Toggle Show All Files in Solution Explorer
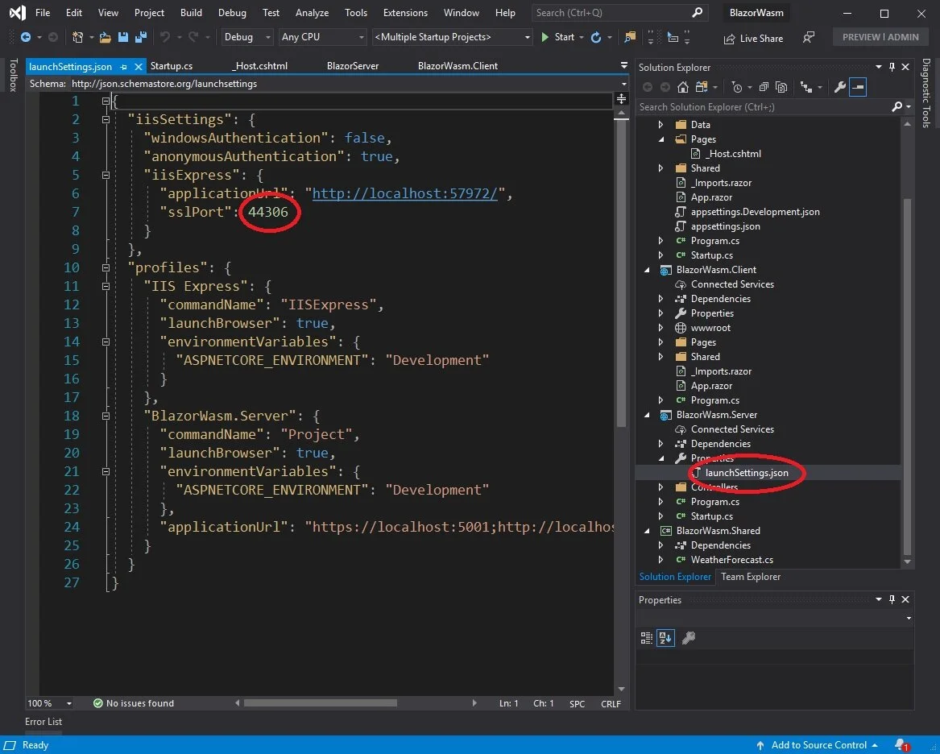The width and height of the screenshot is (940, 754). click(781, 88)
